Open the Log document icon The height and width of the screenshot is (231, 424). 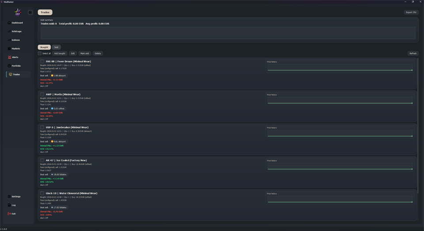(x=9, y=205)
